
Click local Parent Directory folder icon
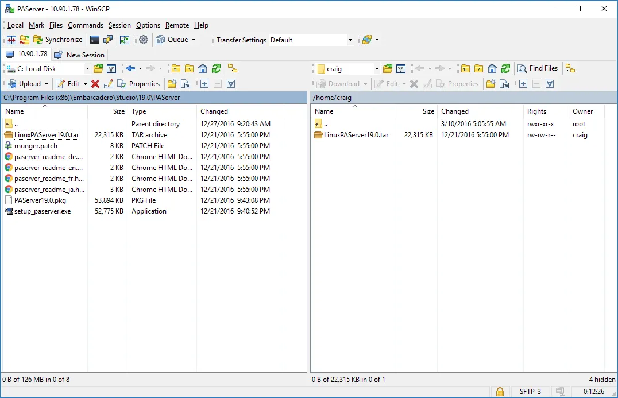176,69
